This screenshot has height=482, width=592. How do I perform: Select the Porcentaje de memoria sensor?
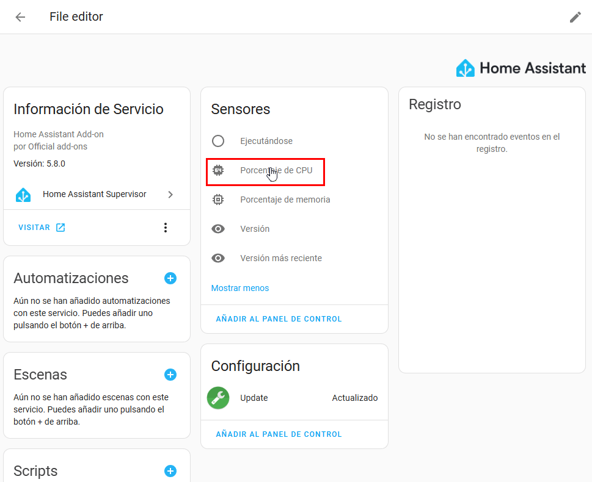(285, 200)
